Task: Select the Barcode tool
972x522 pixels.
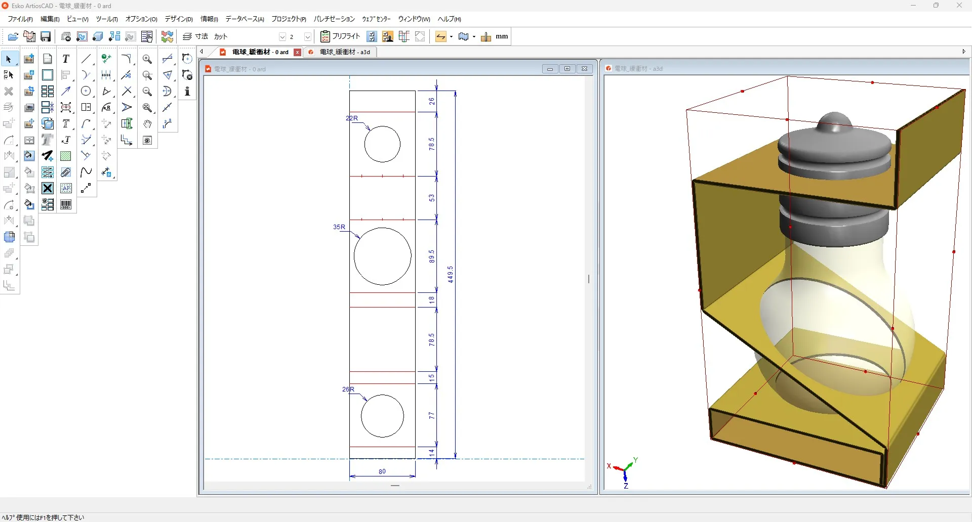Action: [x=66, y=204]
